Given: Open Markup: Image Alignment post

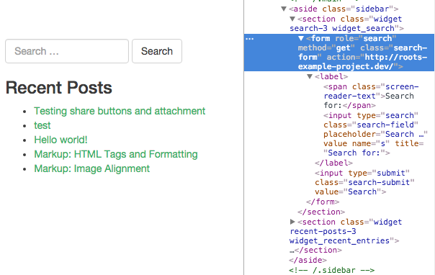Looking at the screenshot, I should pyautogui.click(x=92, y=168).
